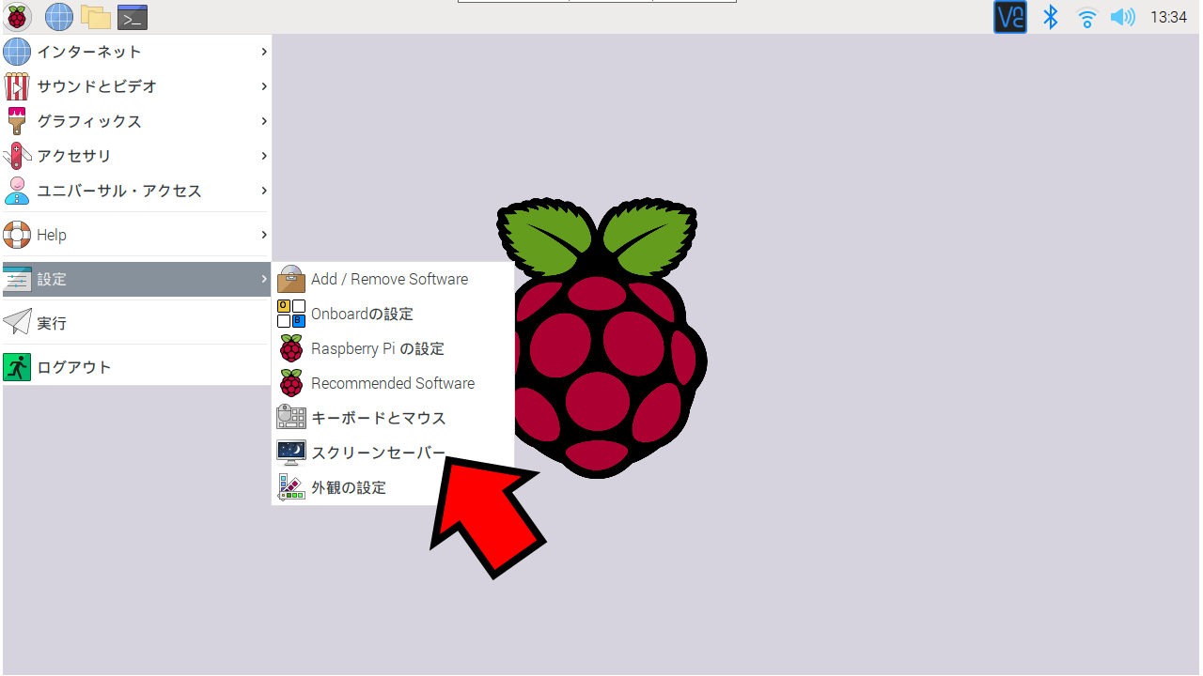
Task: Choose 実行 from the main menu
Action: click(x=136, y=323)
